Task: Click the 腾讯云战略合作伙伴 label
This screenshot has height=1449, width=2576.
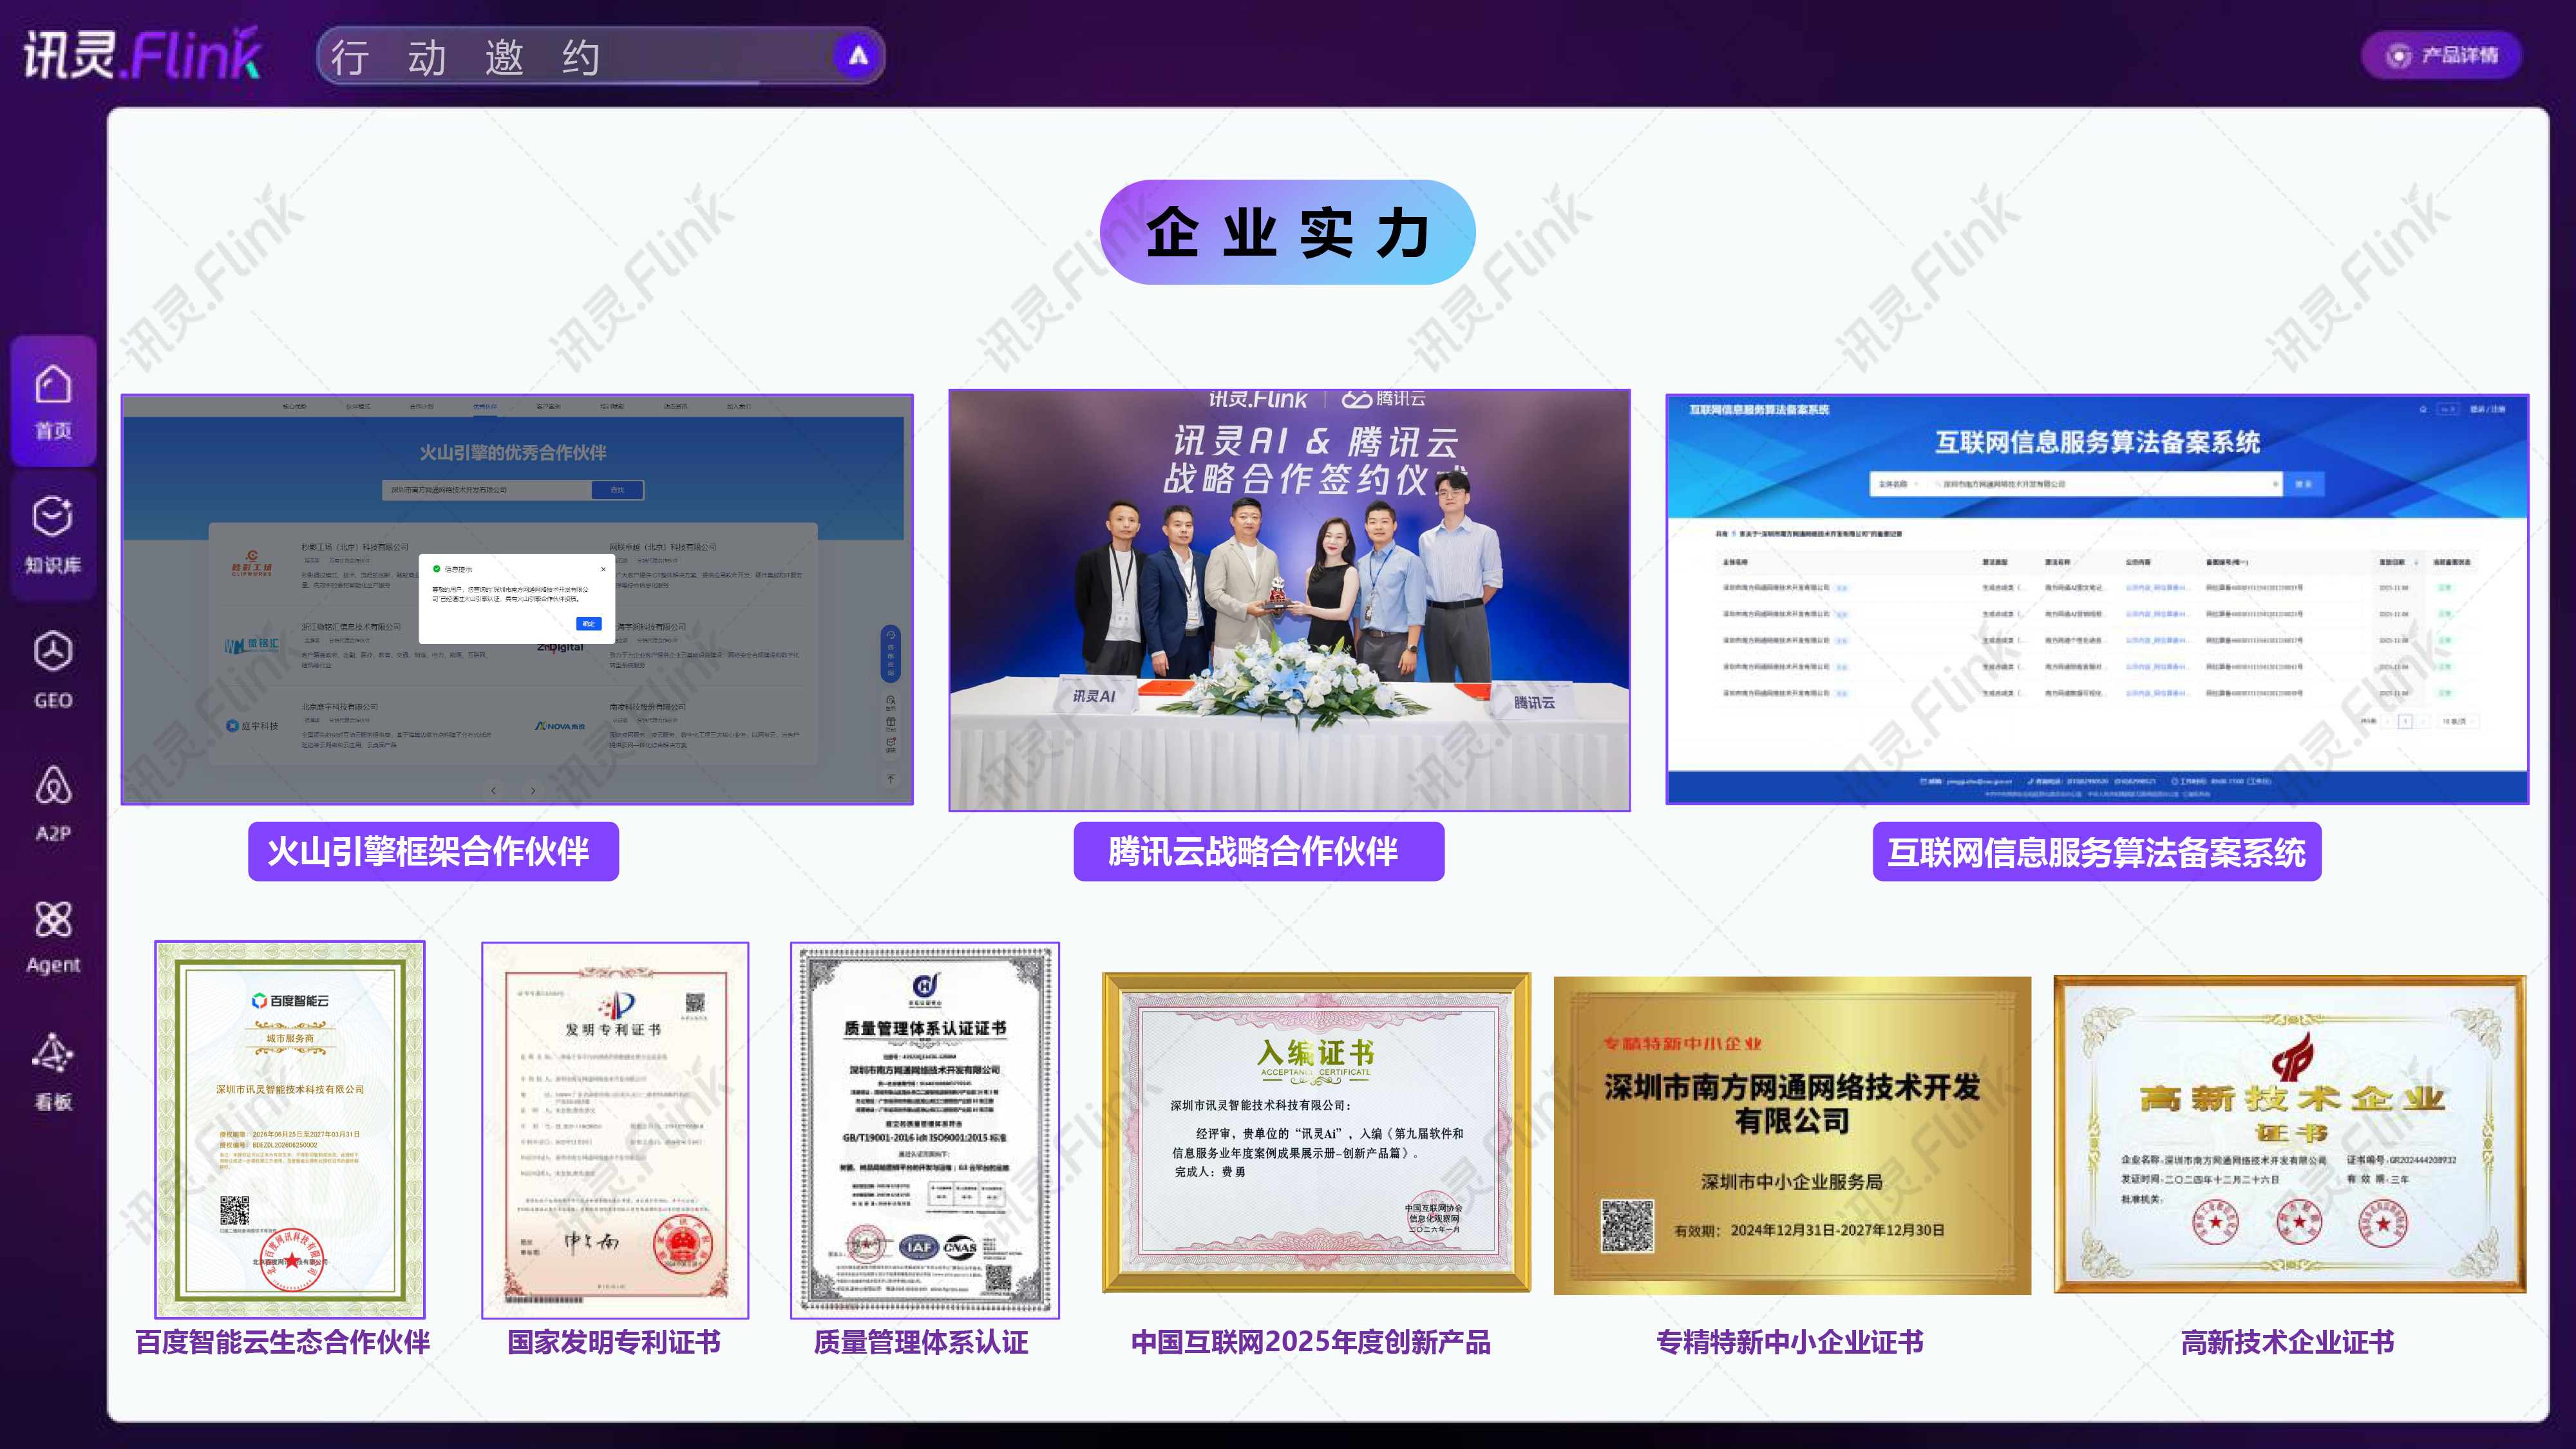Action: pos(1259,852)
